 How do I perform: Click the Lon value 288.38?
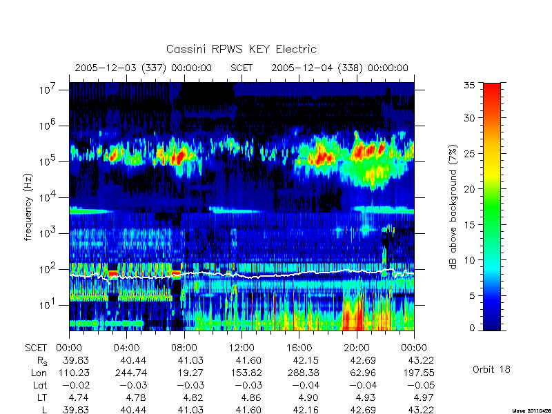(305, 373)
